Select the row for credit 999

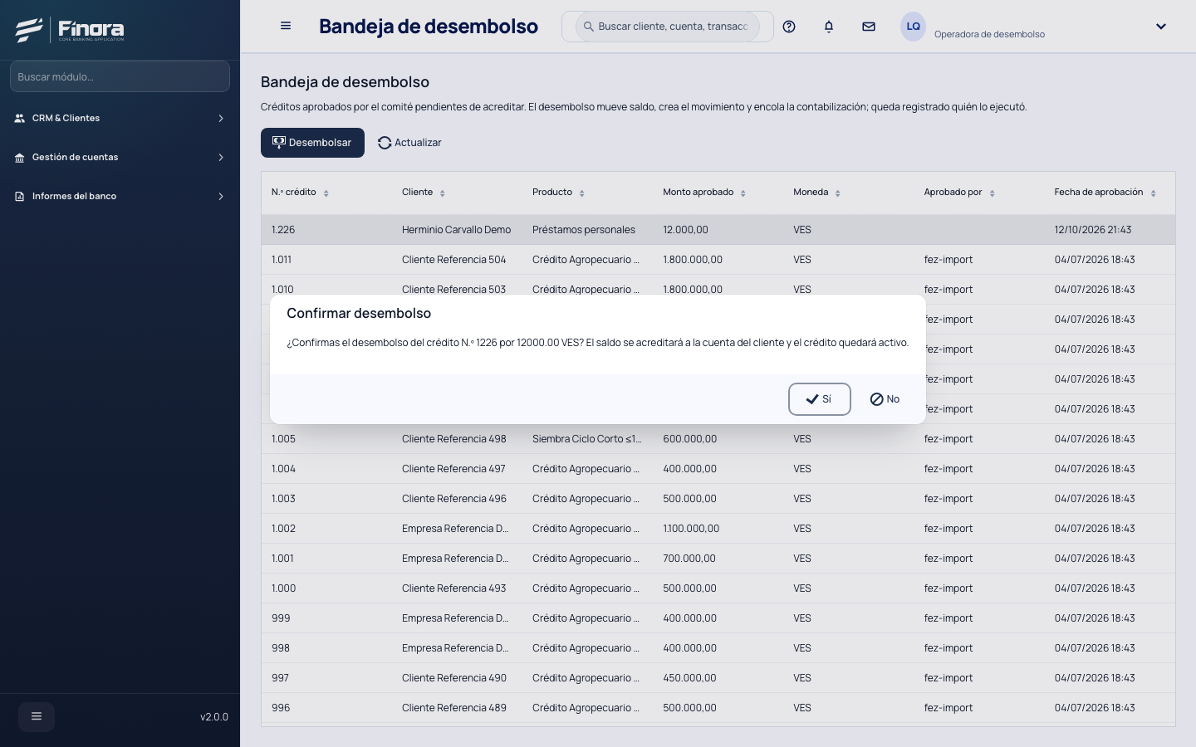[718, 618]
